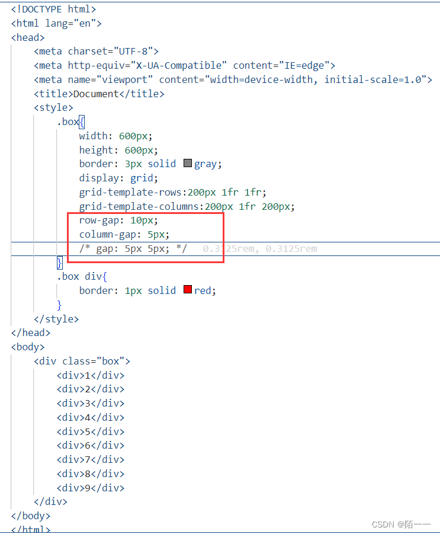
Task: Click the closing style tag
Action: (x=56, y=319)
